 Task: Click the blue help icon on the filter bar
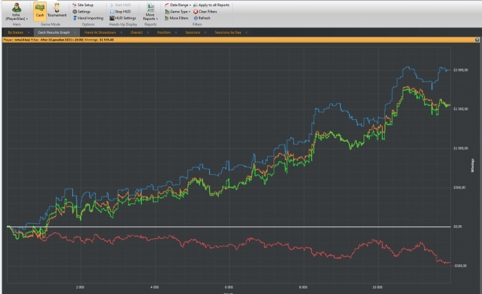pyautogui.click(x=477, y=40)
